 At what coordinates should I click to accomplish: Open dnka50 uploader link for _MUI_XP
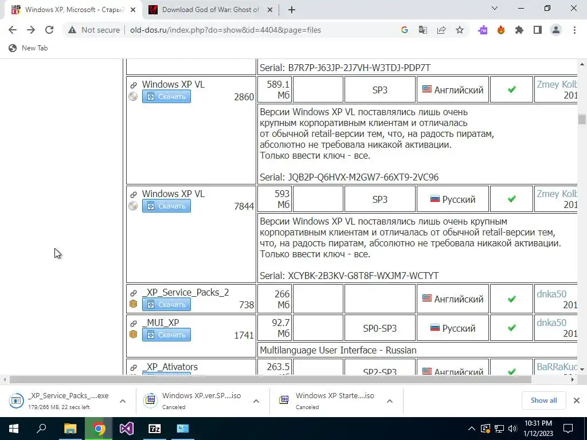coord(551,323)
